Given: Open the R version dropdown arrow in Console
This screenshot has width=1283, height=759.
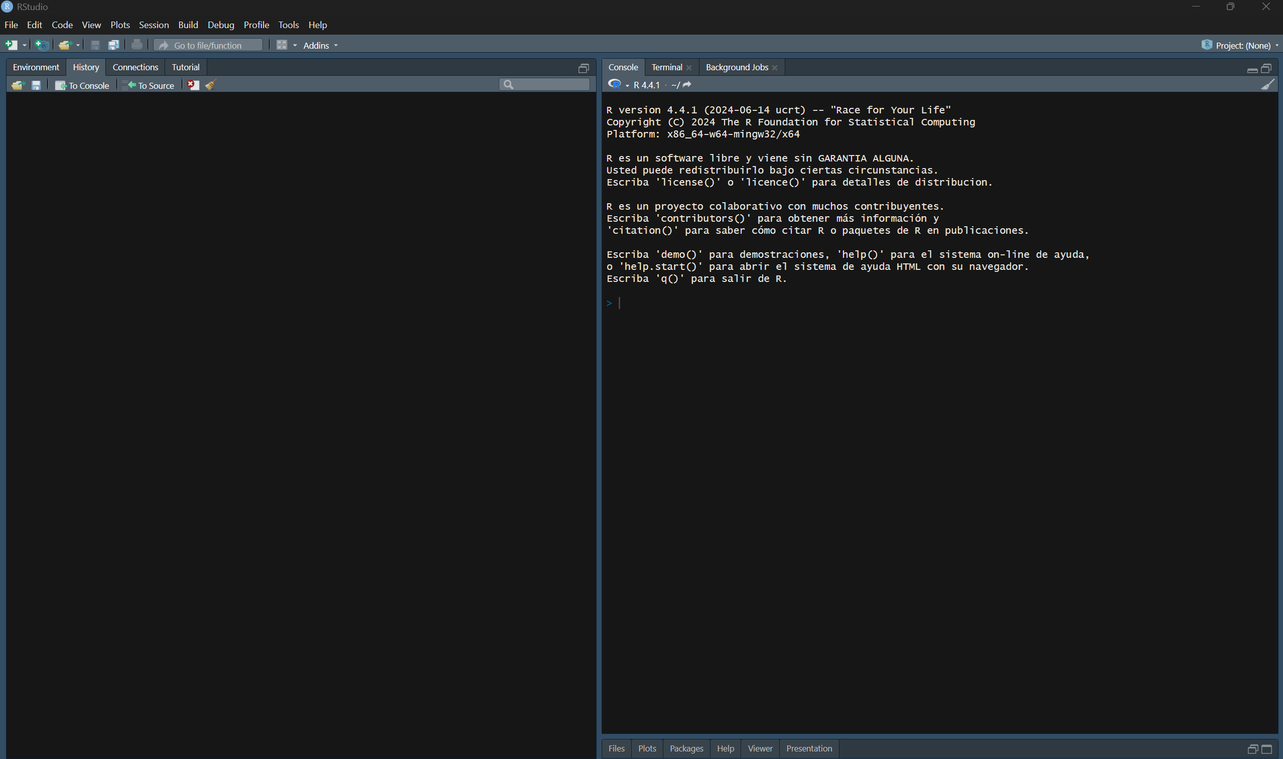Looking at the screenshot, I should point(627,85).
